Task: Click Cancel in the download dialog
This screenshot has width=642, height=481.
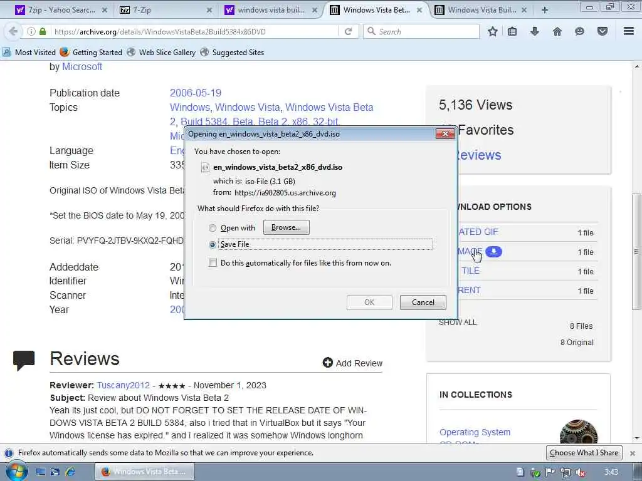Action: 423,303
